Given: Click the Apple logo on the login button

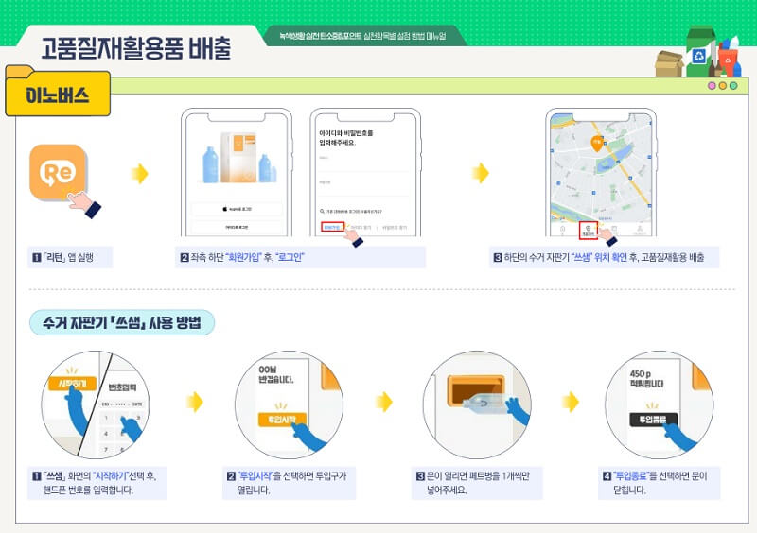Looking at the screenshot, I should [x=225, y=209].
